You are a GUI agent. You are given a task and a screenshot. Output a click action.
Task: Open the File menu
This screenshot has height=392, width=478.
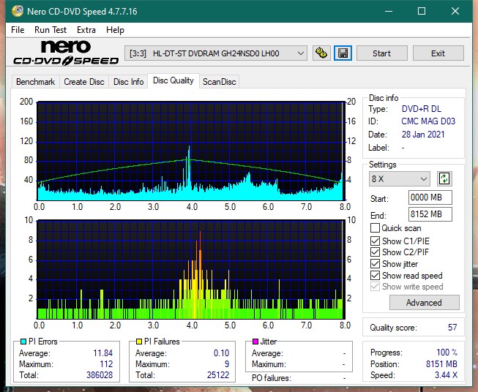click(18, 30)
